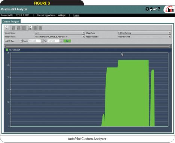Image resolution: width=175 pixels, height=143 pixels.
Task: Open help via the question mark icon
Action: click(x=159, y=9)
